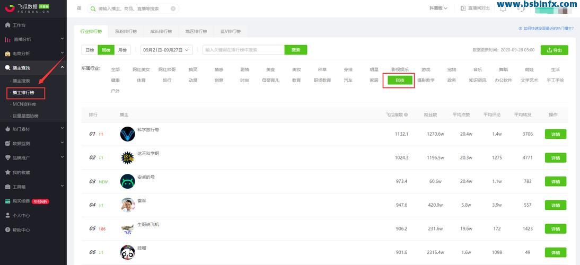Open the 09月21日-09月27日 date dropdown
Viewport: 580px width, 265px height.
(x=166, y=50)
